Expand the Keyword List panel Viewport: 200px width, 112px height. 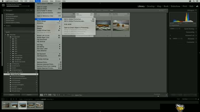point(196,35)
